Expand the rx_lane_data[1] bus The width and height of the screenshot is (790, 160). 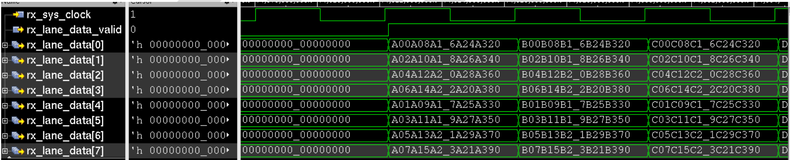tap(5, 60)
